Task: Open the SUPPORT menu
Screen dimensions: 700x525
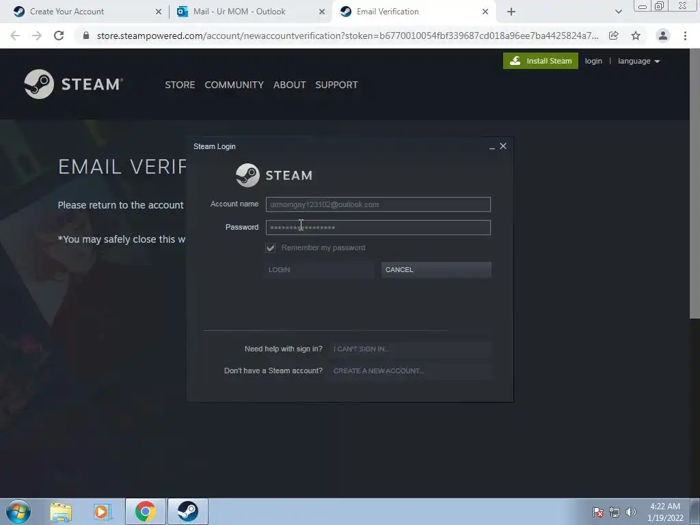Action: click(x=336, y=85)
